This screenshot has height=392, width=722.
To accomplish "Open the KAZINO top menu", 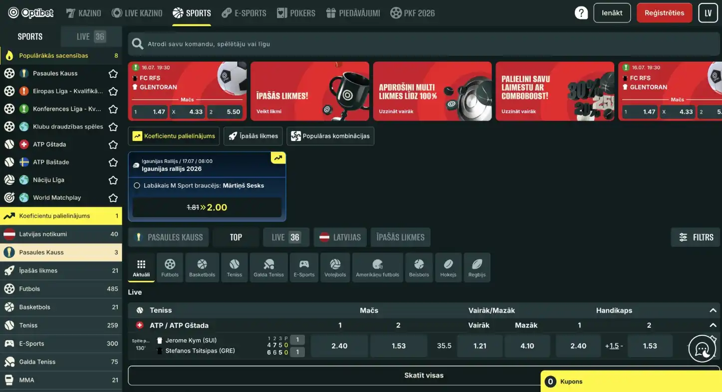I will [x=83, y=13].
